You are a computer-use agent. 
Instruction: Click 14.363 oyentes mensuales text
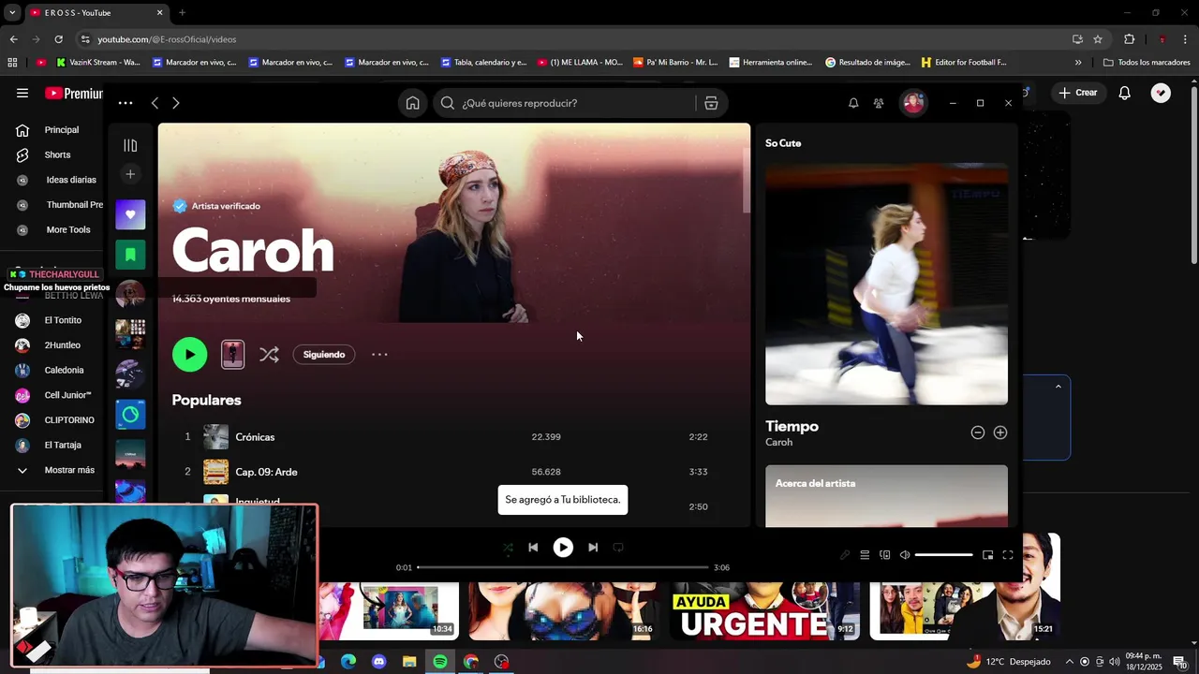tap(231, 299)
